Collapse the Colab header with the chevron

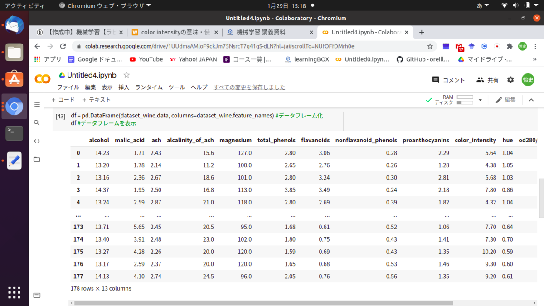tap(532, 100)
